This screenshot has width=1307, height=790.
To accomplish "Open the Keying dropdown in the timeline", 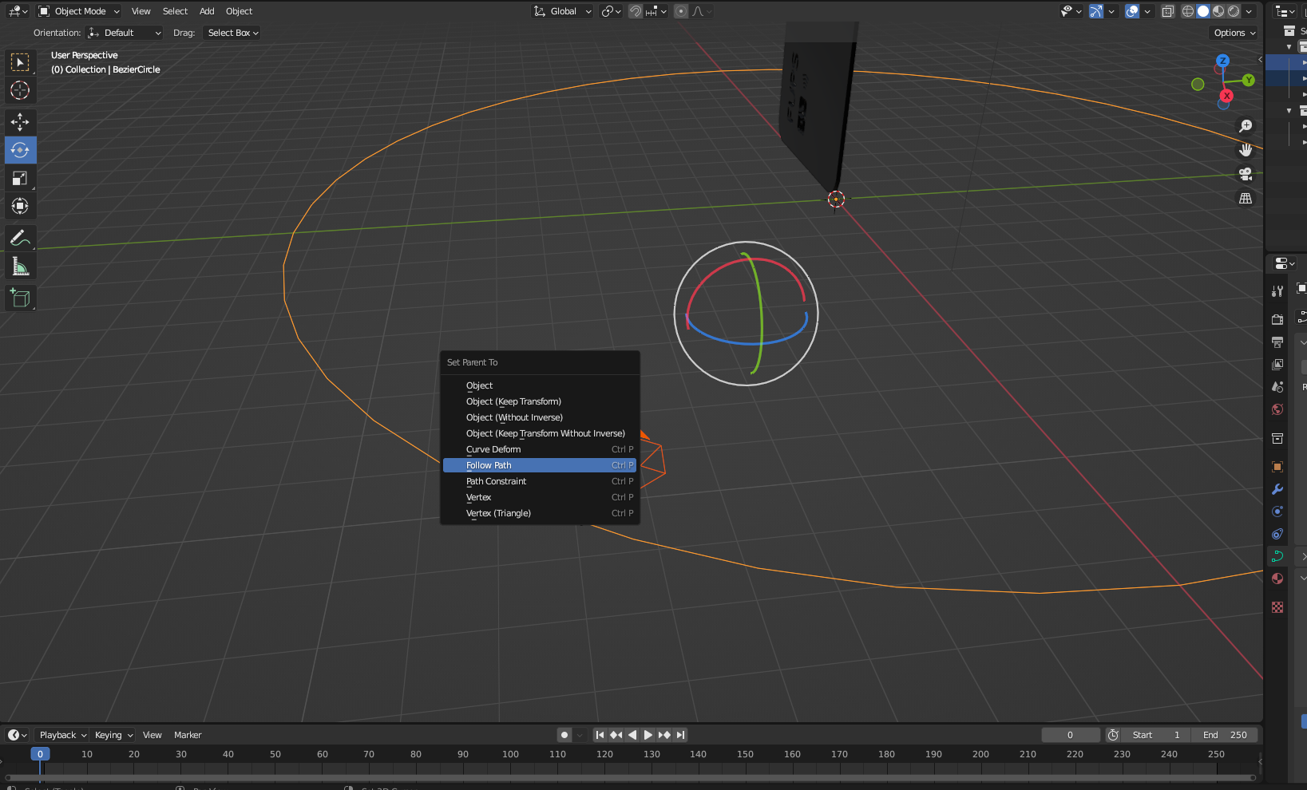I will point(113,735).
